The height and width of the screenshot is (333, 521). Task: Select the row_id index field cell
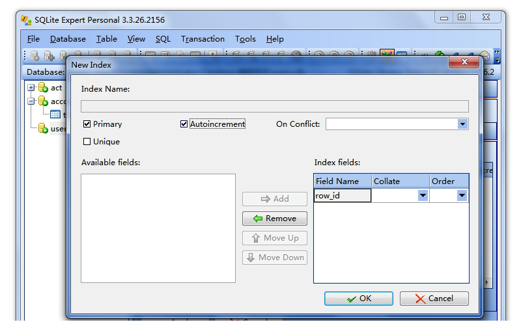343,195
